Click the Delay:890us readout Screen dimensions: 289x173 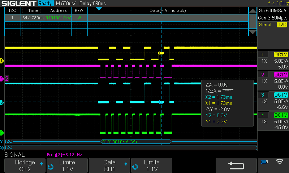coord(92,3)
